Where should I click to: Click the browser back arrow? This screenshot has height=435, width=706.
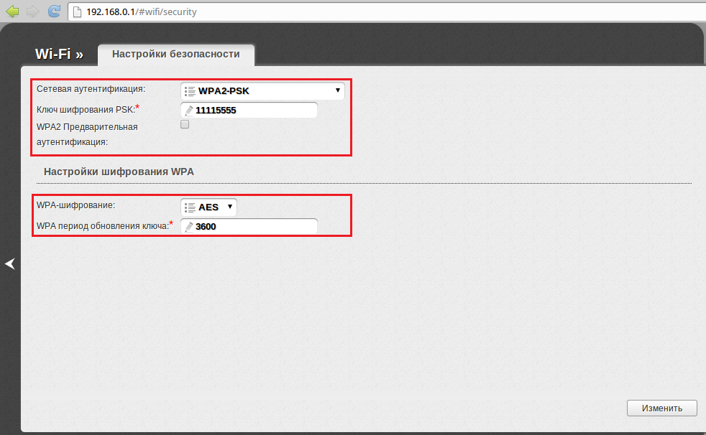tap(12, 11)
